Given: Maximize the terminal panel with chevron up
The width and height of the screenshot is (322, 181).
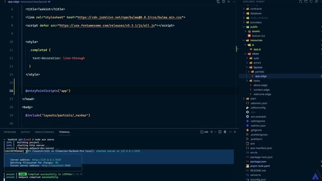Looking at the screenshot, I should pyautogui.click(x=230, y=132).
